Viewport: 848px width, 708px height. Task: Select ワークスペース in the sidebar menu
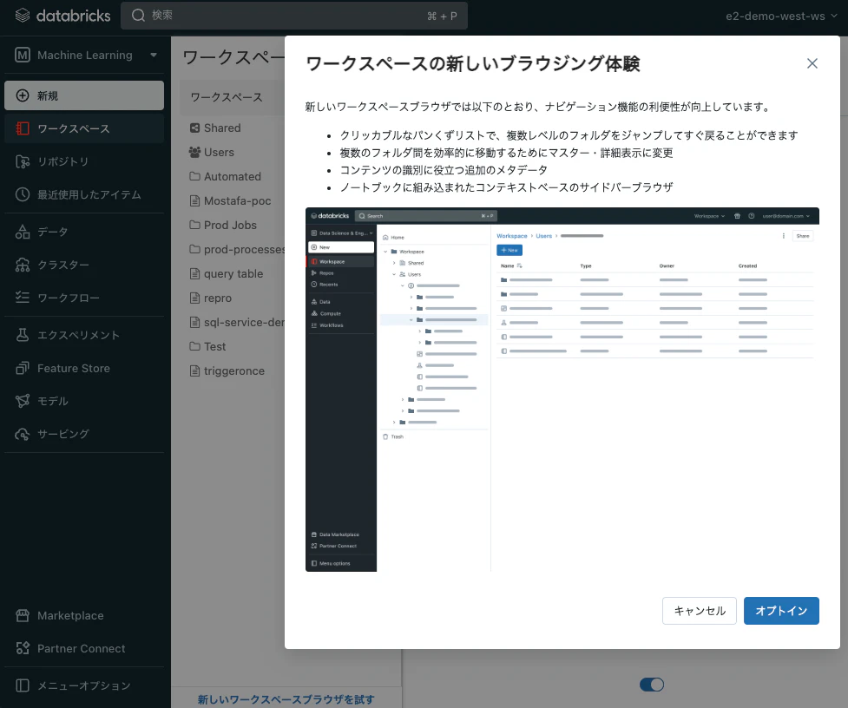84,128
